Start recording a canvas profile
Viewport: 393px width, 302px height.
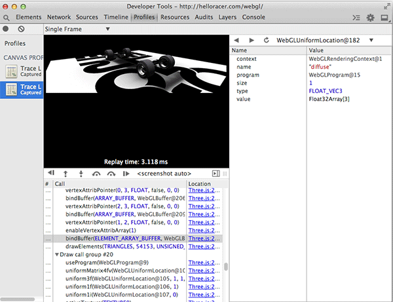[5, 29]
